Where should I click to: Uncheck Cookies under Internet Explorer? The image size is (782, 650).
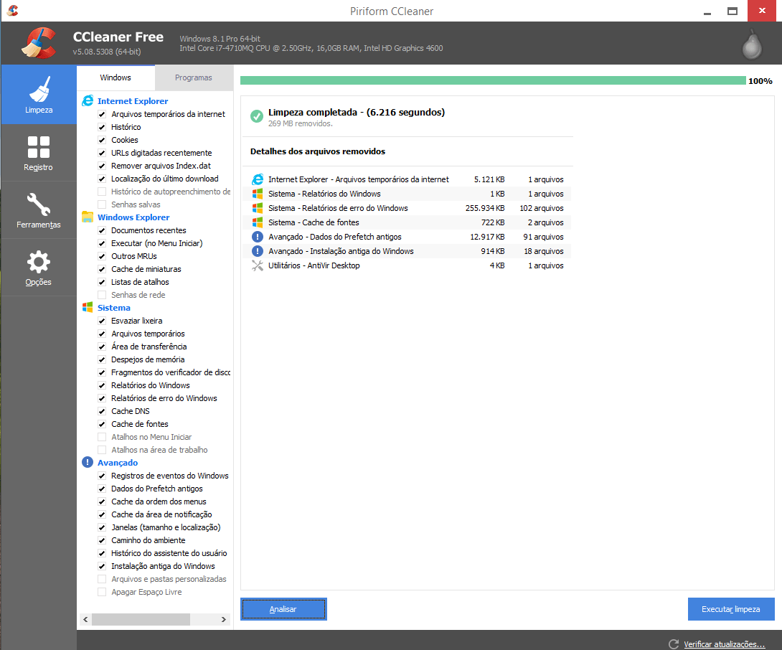[102, 140]
